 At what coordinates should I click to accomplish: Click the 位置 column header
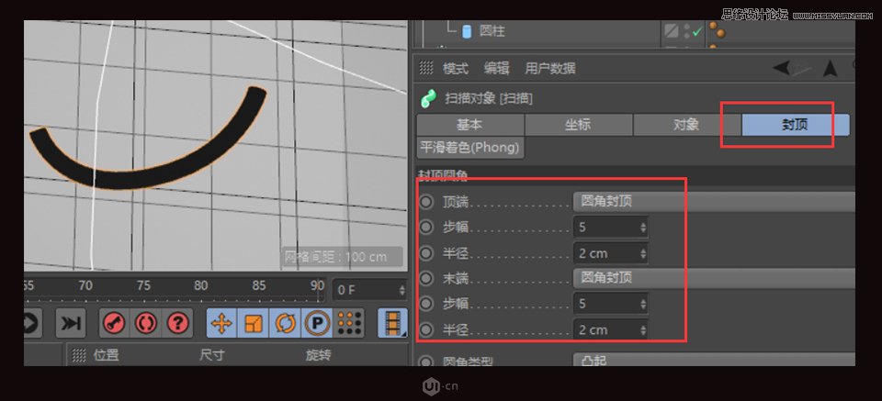[107, 355]
